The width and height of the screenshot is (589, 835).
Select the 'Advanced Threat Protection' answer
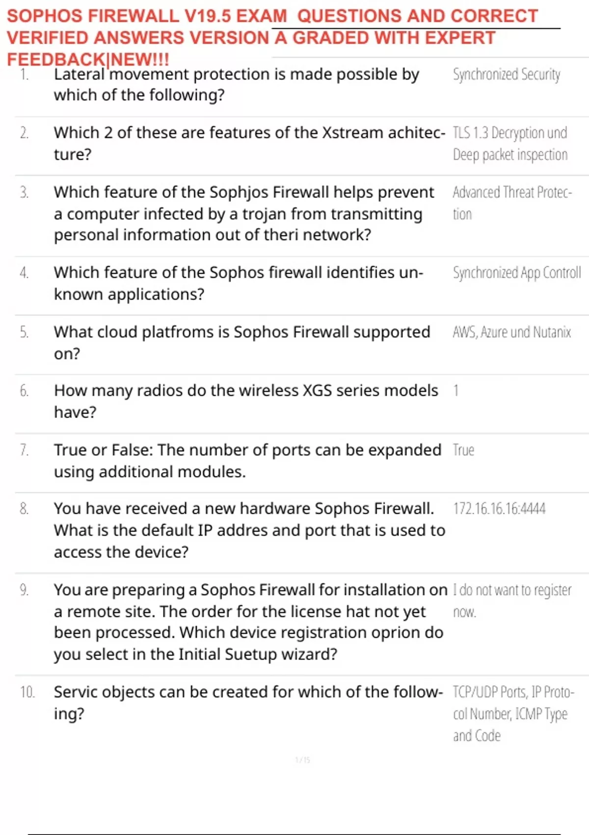tap(512, 202)
